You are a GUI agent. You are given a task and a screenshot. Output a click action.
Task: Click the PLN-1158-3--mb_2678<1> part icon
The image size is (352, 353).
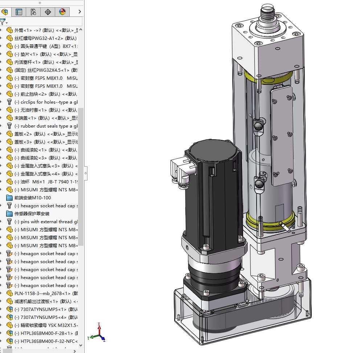(9, 293)
